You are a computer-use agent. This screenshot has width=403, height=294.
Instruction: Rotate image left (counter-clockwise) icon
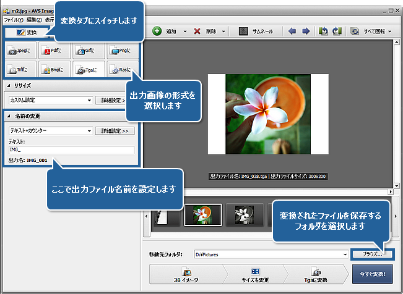pos(323,31)
